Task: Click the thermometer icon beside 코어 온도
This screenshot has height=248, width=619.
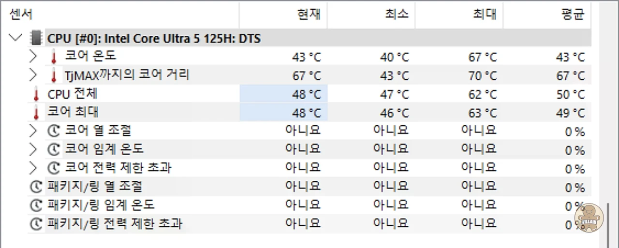Action: pyautogui.click(x=53, y=57)
